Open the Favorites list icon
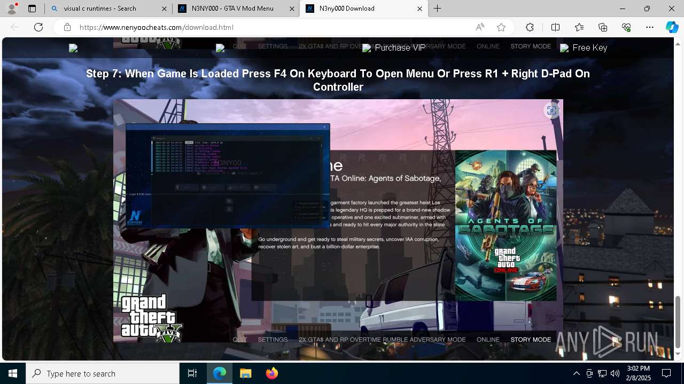 pos(579,27)
